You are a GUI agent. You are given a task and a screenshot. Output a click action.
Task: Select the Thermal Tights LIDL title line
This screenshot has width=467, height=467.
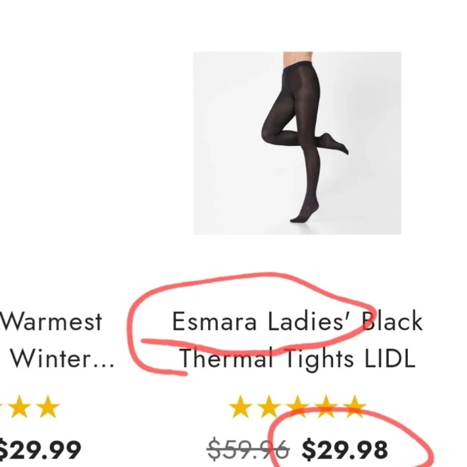[x=297, y=359]
